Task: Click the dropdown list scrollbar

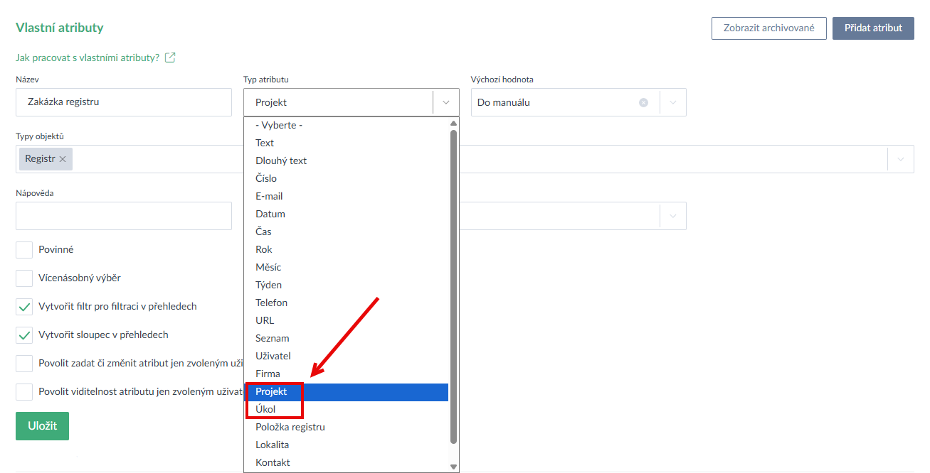Action: [453, 284]
